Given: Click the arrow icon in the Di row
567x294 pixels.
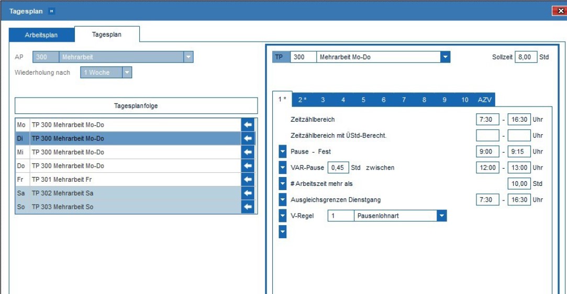Looking at the screenshot, I should coord(248,139).
